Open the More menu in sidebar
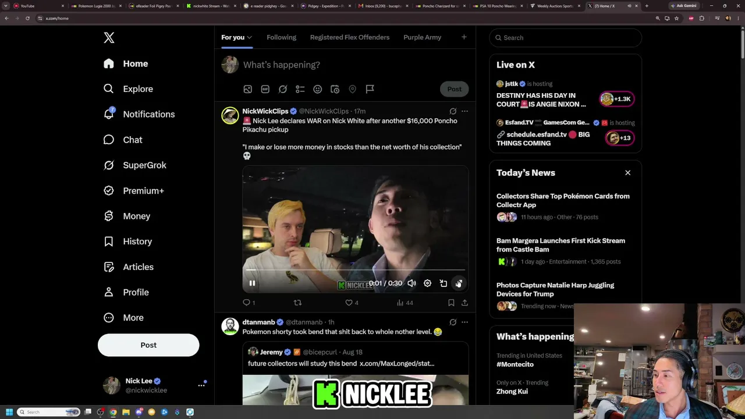745x419 pixels. click(123, 318)
